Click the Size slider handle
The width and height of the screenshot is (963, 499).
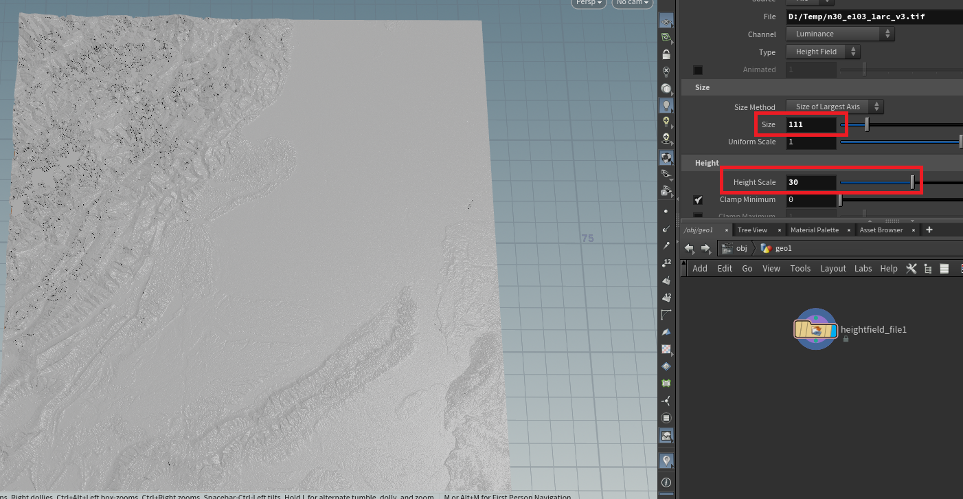coord(867,124)
